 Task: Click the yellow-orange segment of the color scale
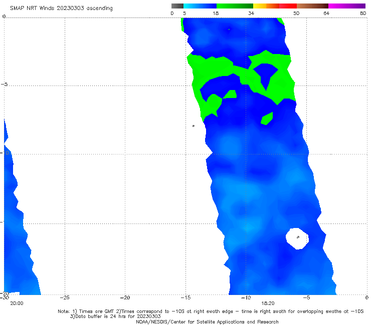click(x=266, y=6)
